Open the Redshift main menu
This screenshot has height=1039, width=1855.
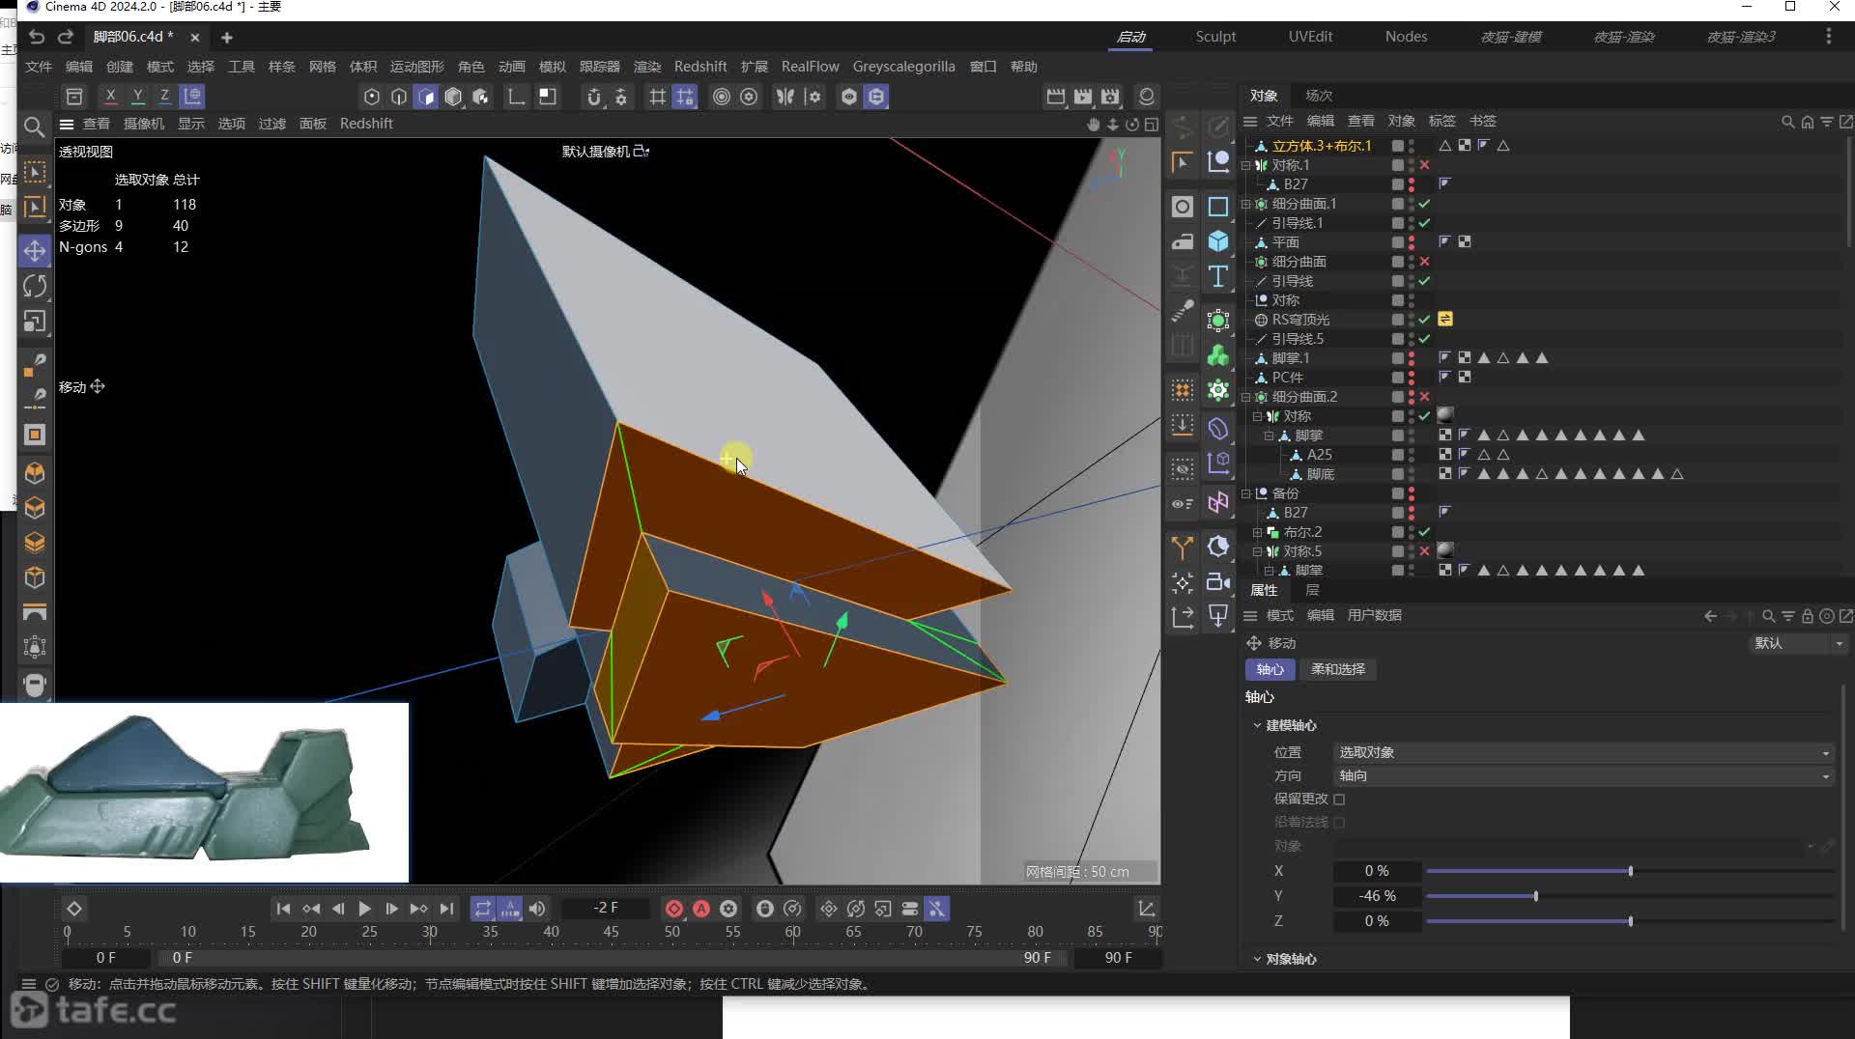pyautogui.click(x=700, y=67)
